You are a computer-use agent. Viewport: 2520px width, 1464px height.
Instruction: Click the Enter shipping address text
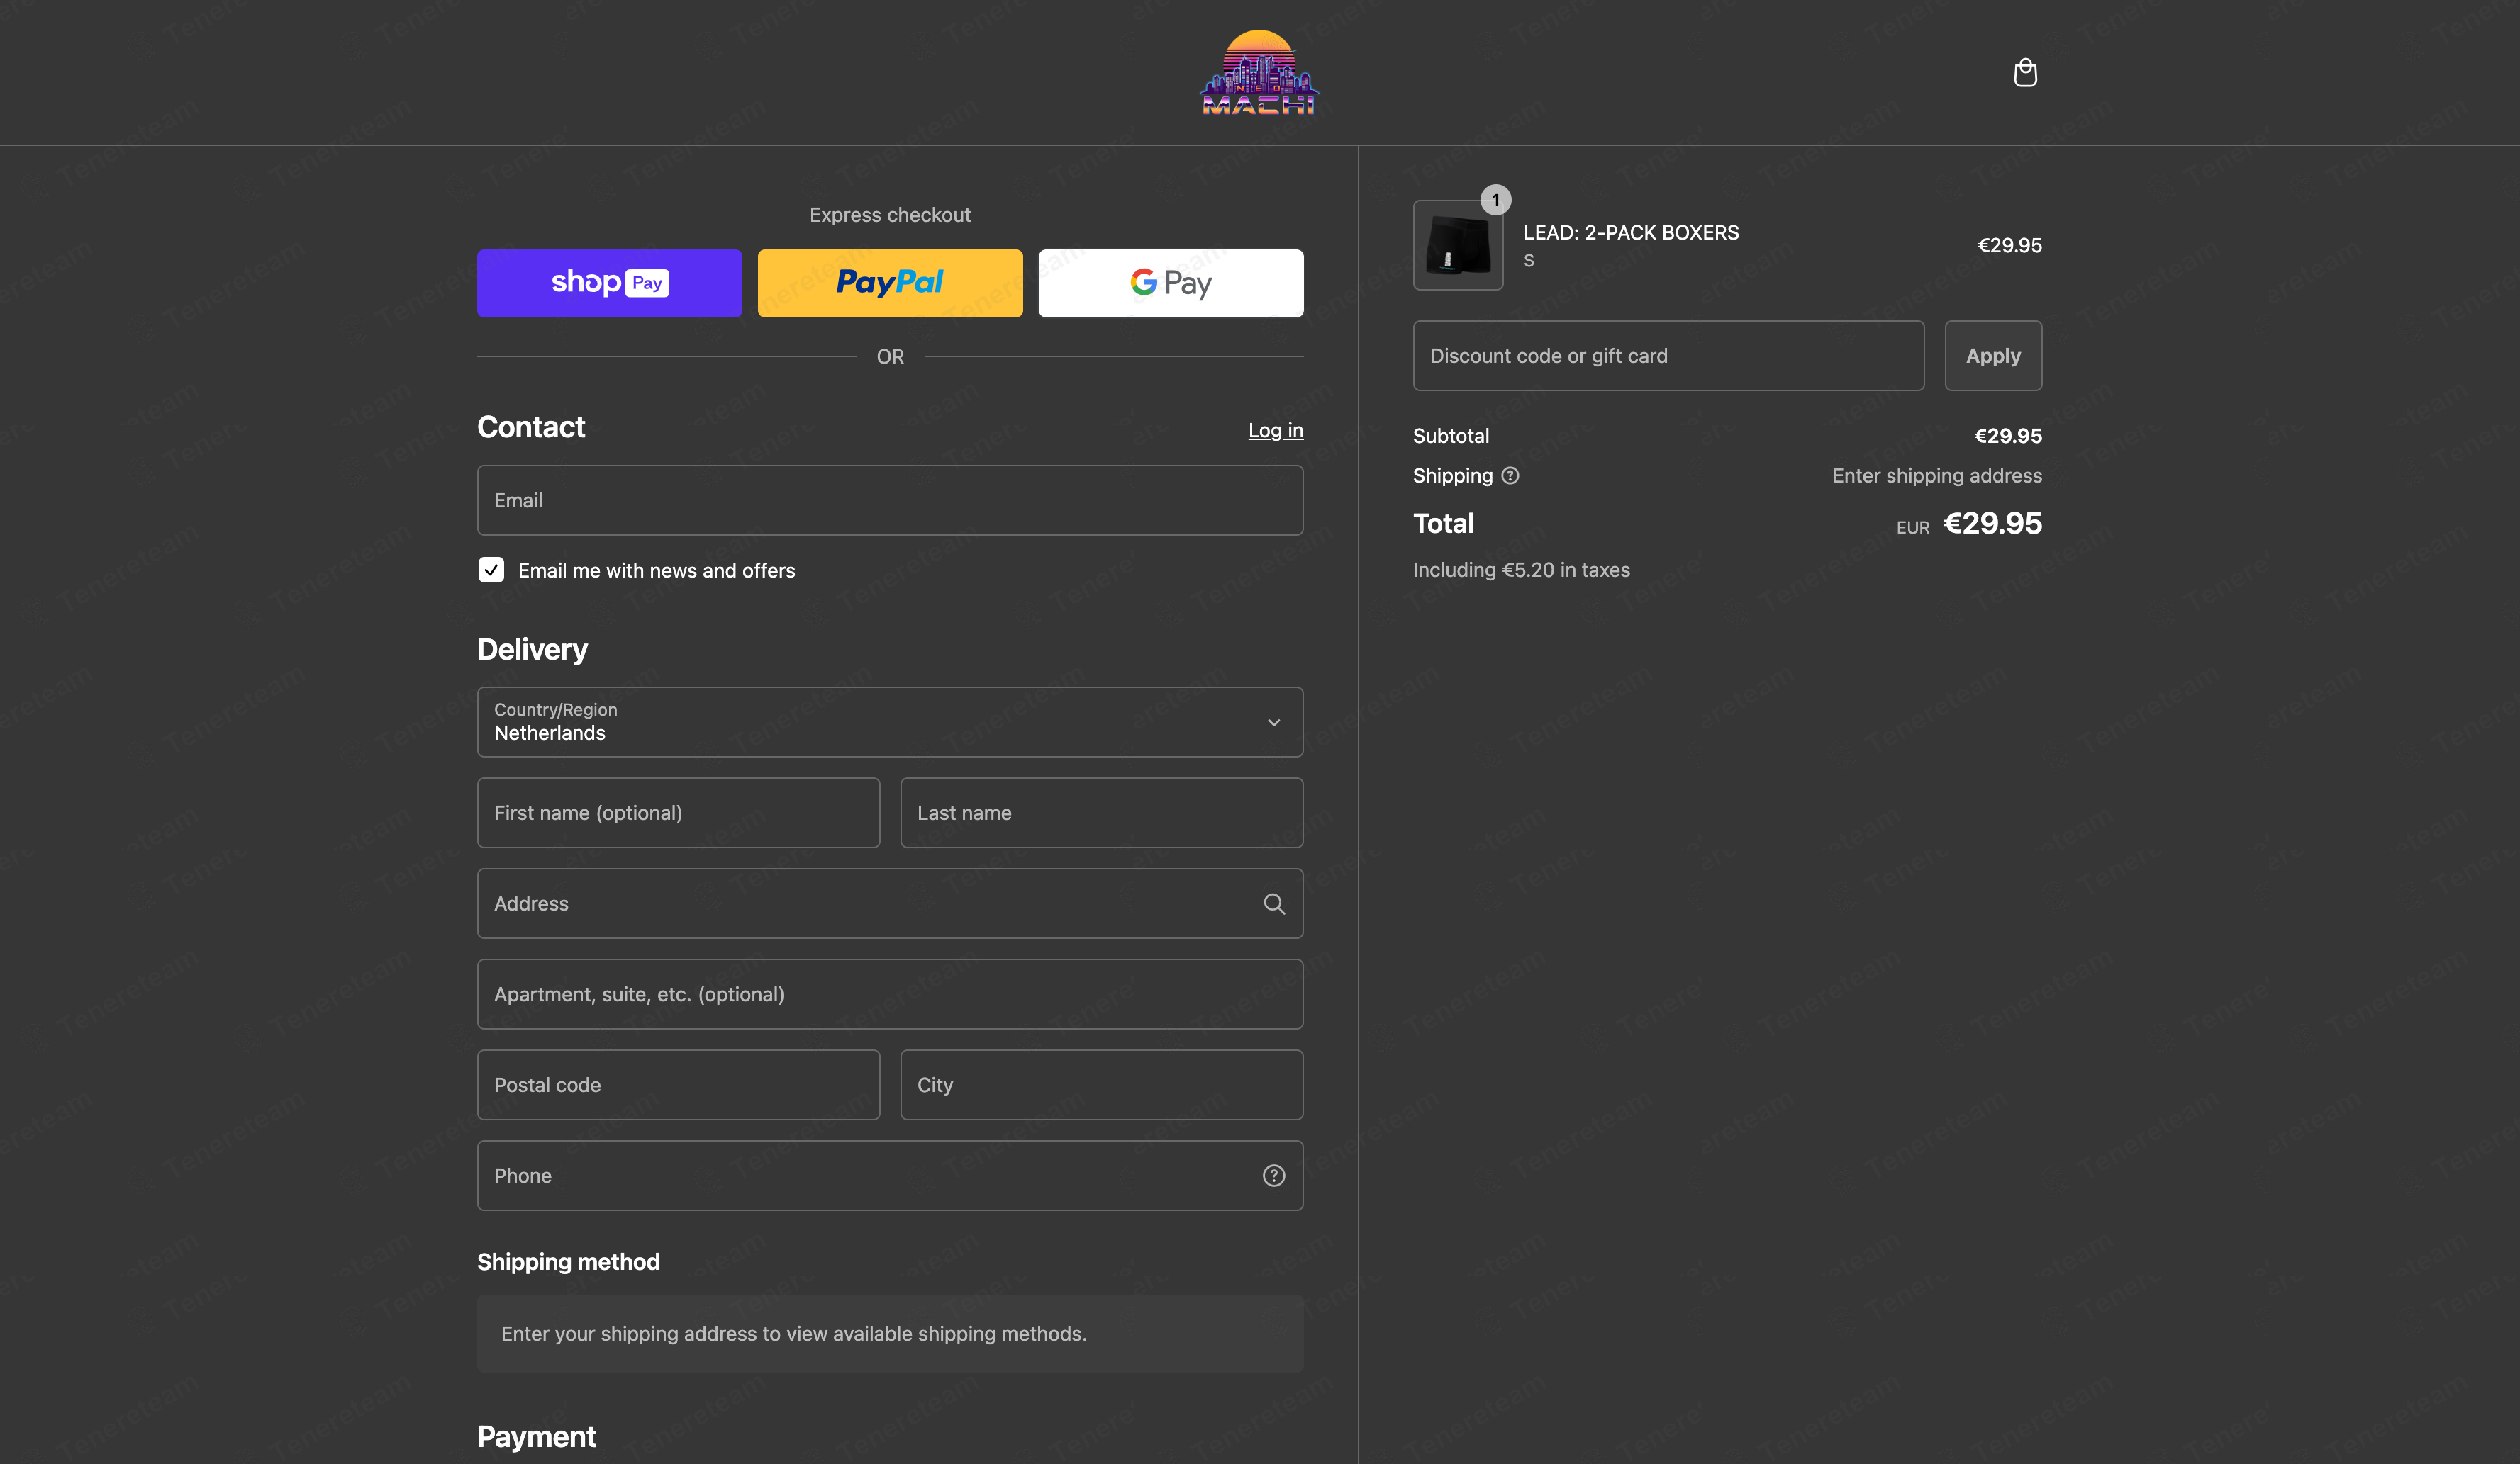pos(1936,475)
